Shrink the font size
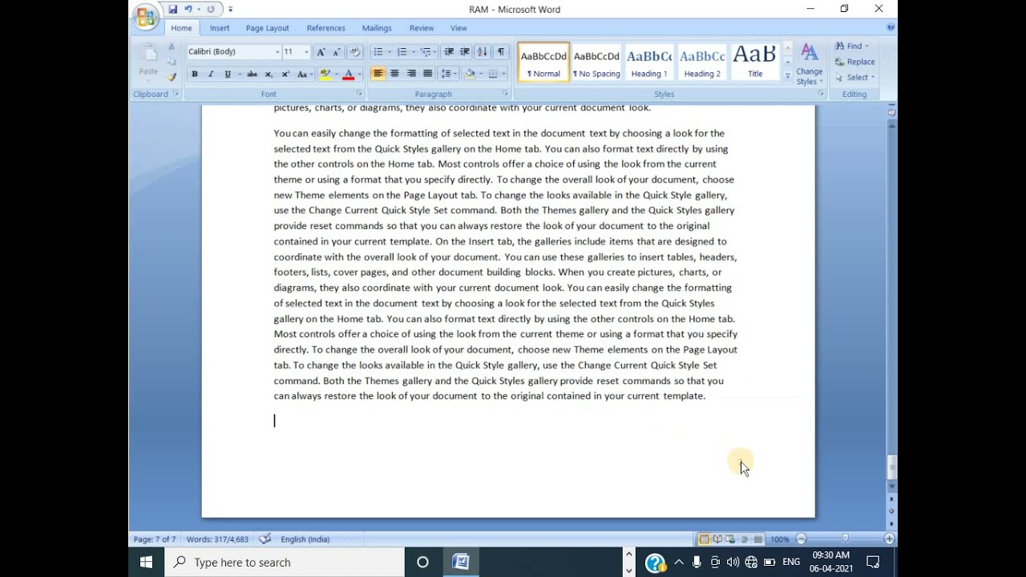This screenshot has width=1026, height=577. (336, 52)
